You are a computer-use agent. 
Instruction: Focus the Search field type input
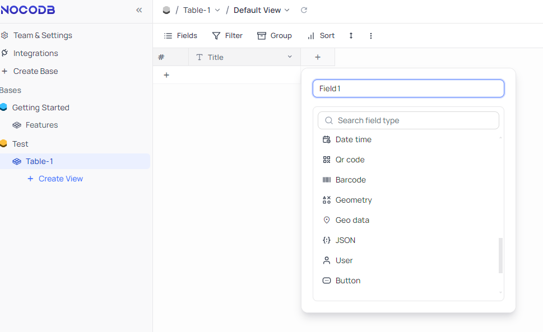click(415, 120)
